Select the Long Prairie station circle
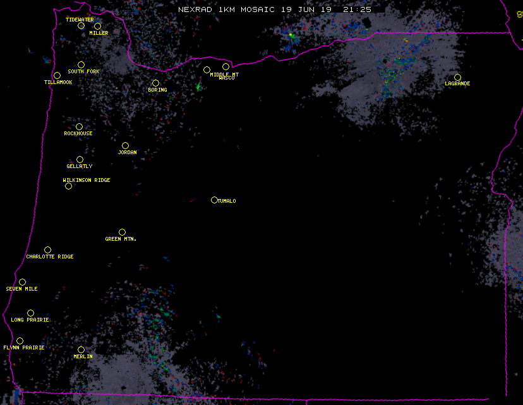The image size is (523, 405). pos(30,313)
